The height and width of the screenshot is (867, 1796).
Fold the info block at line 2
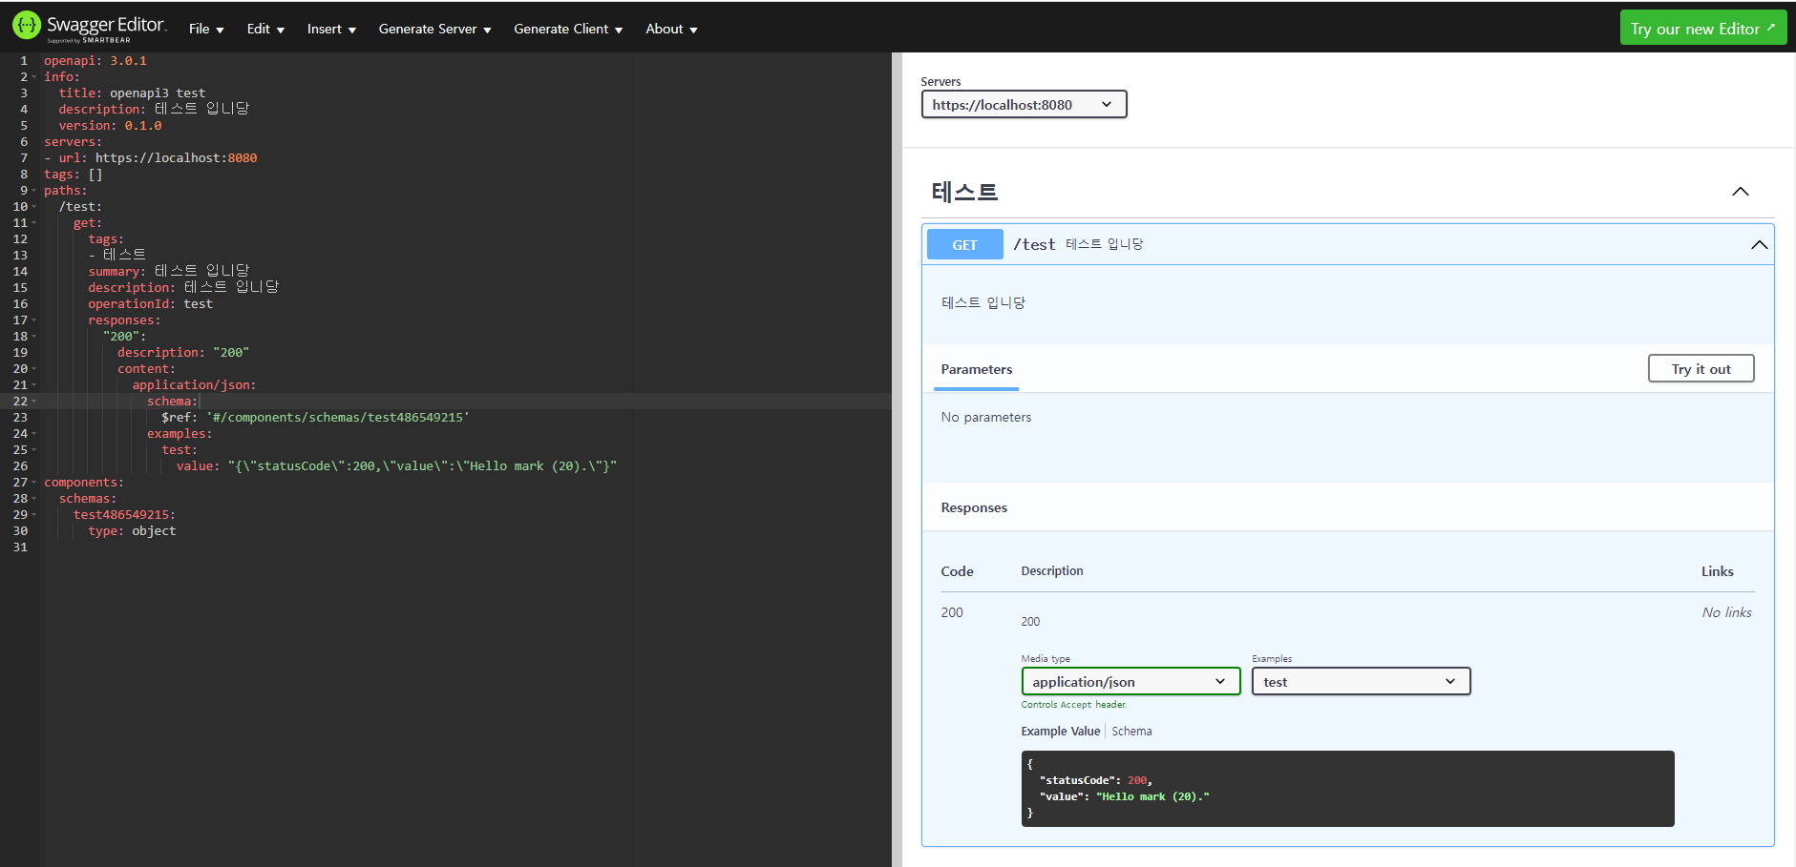[x=34, y=77]
